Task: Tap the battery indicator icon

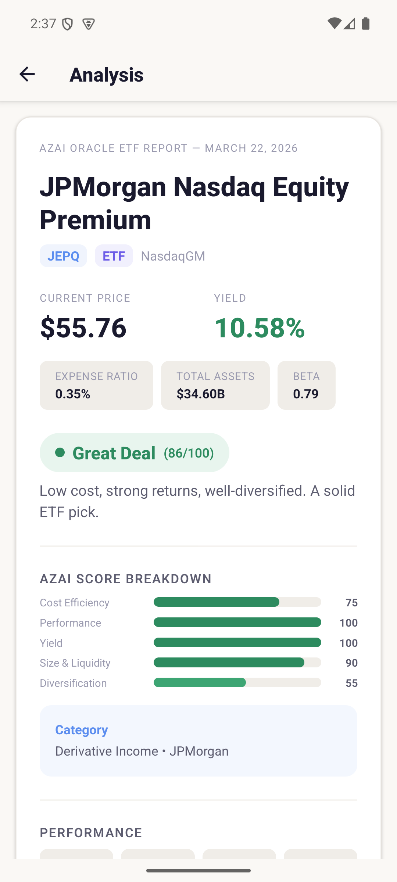Action: [366, 23]
